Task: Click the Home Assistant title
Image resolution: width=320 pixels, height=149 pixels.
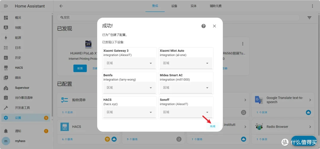Action: tap(30, 6)
